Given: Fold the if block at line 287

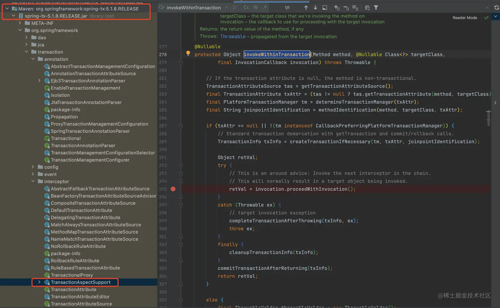Looking at the screenshot, I should [x=181, y=126].
